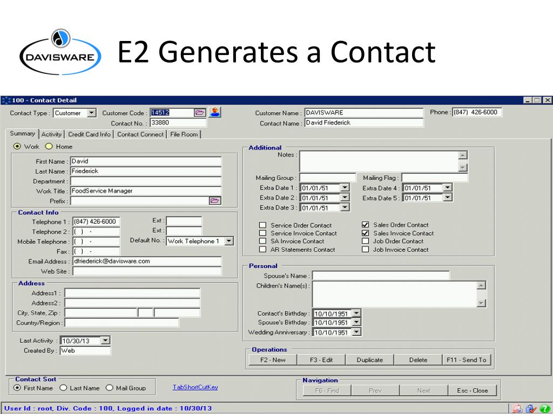Image resolution: width=553 pixels, height=414 pixels.
Task: Click the customer person icon beside Customer Code
Action: (x=215, y=112)
